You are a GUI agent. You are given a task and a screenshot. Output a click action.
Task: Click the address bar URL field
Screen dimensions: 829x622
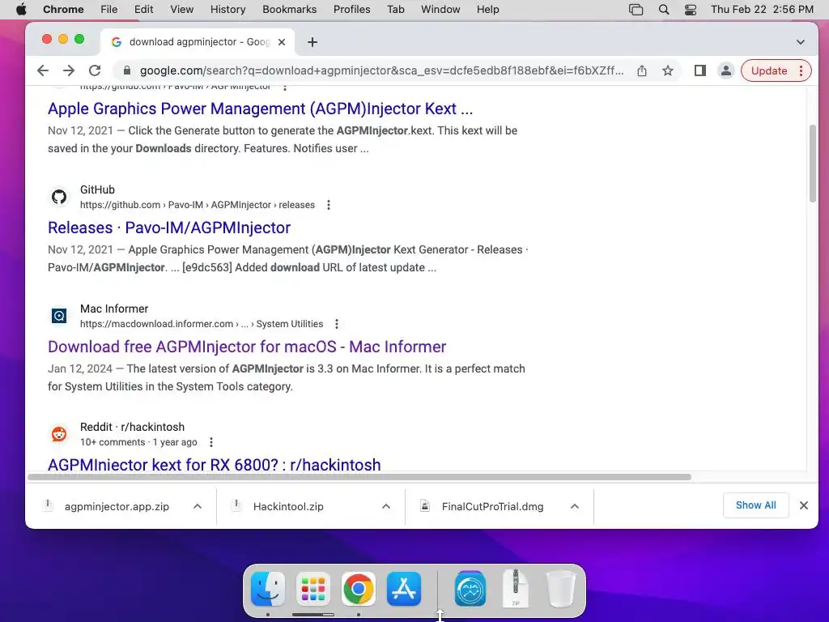pos(381,71)
